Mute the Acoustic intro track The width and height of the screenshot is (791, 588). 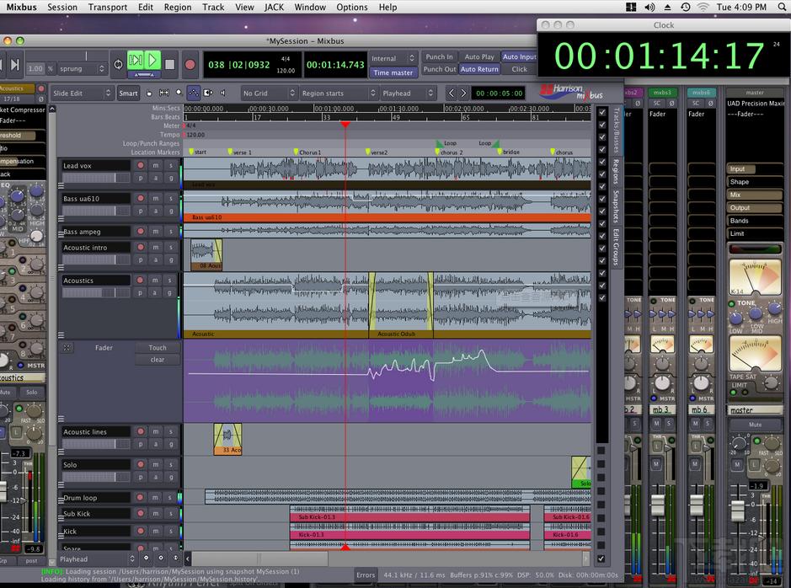[156, 247]
